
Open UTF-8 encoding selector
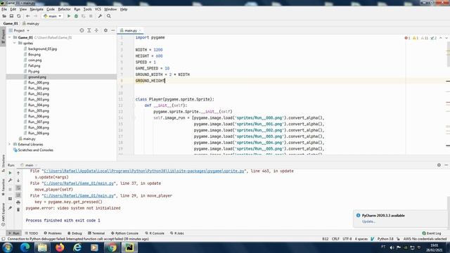(347, 239)
